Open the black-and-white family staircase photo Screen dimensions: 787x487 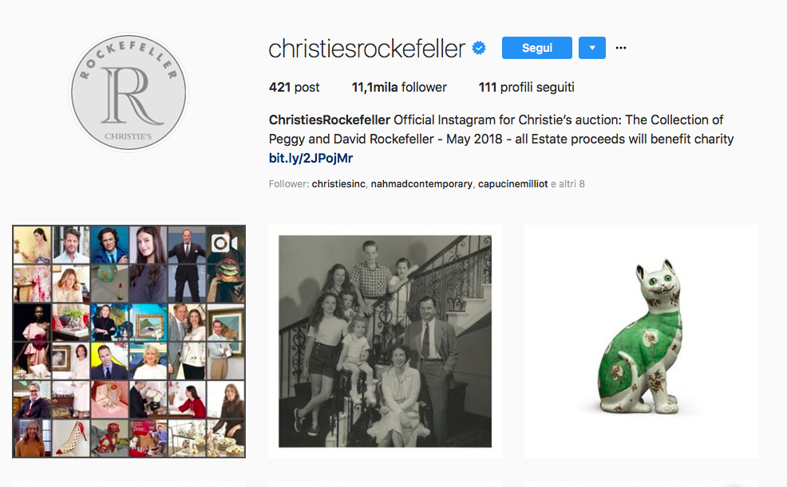(385, 341)
